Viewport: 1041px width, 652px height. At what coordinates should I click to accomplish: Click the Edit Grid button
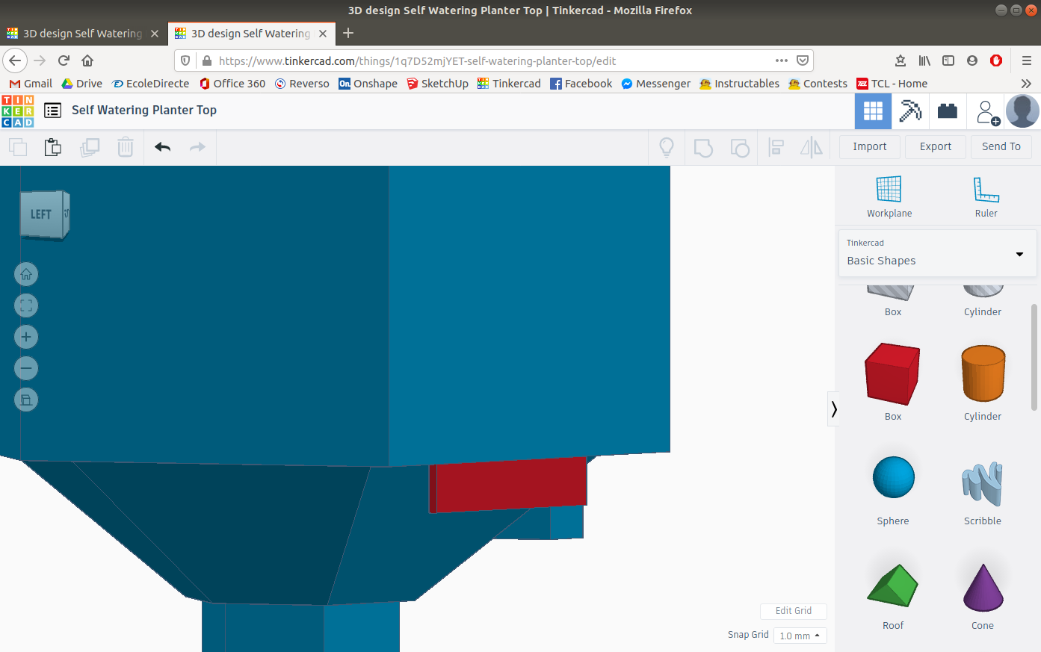(x=793, y=611)
